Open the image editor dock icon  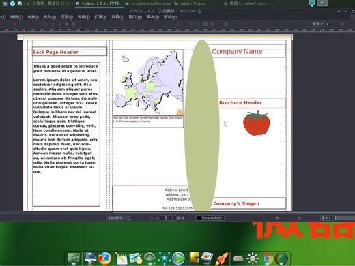coord(136,258)
